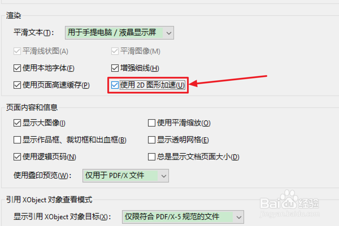The image size is (339, 226).
Task: Enable 使用平滑缩放 checkbox
Action: click(151, 123)
